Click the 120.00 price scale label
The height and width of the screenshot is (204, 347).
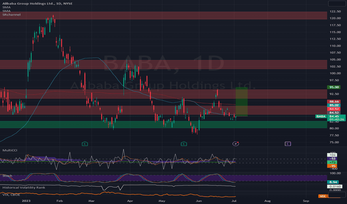tap(335, 18)
